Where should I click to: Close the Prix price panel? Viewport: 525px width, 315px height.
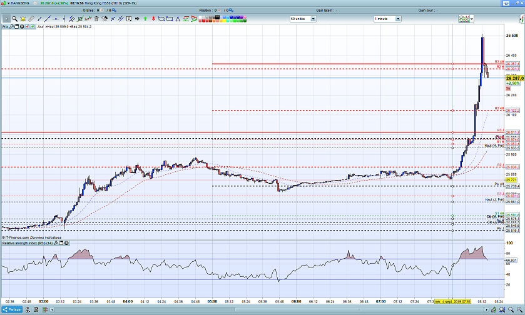pyautogui.click(x=22, y=26)
